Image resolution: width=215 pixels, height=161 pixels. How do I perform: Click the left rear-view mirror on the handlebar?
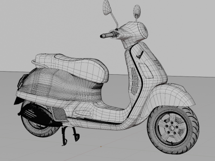[x=107, y=8]
